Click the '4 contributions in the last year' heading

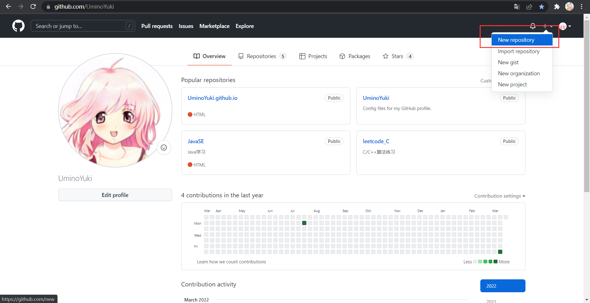(x=222, y=195)
